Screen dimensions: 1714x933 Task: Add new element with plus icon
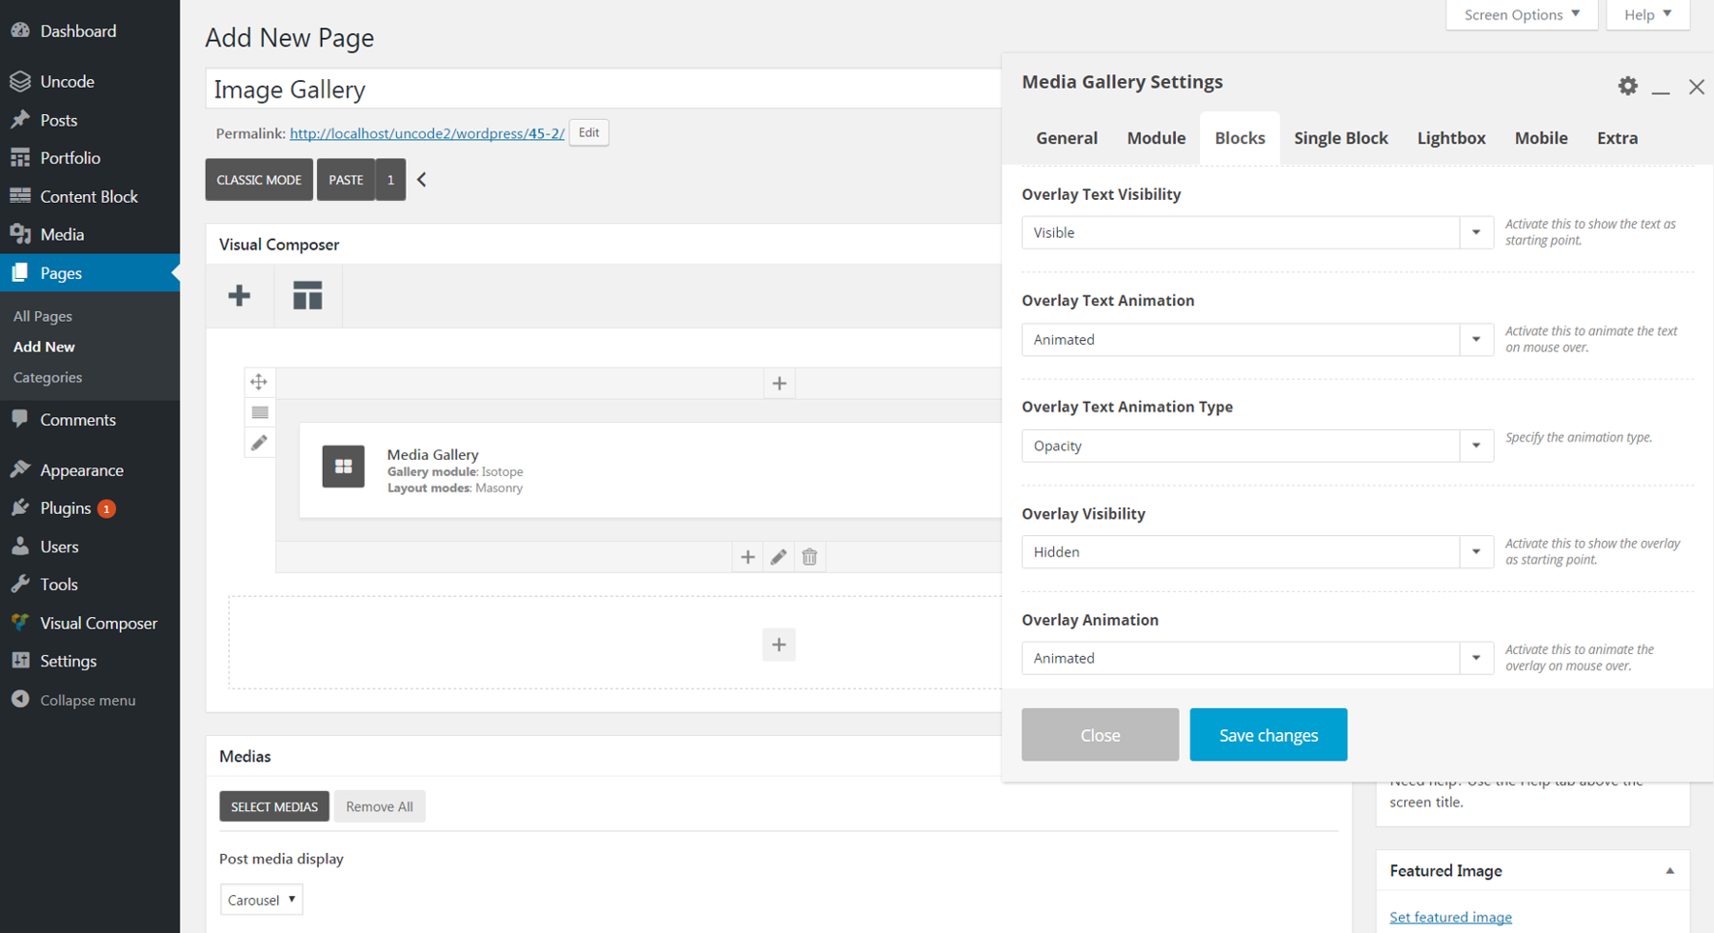coord(240,295)
